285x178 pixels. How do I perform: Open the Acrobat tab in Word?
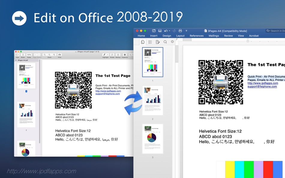pyautogui.click(x=254, y=36)
